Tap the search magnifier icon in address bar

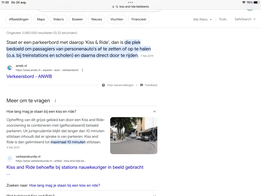pyautogui.click(x=117, y=7)
